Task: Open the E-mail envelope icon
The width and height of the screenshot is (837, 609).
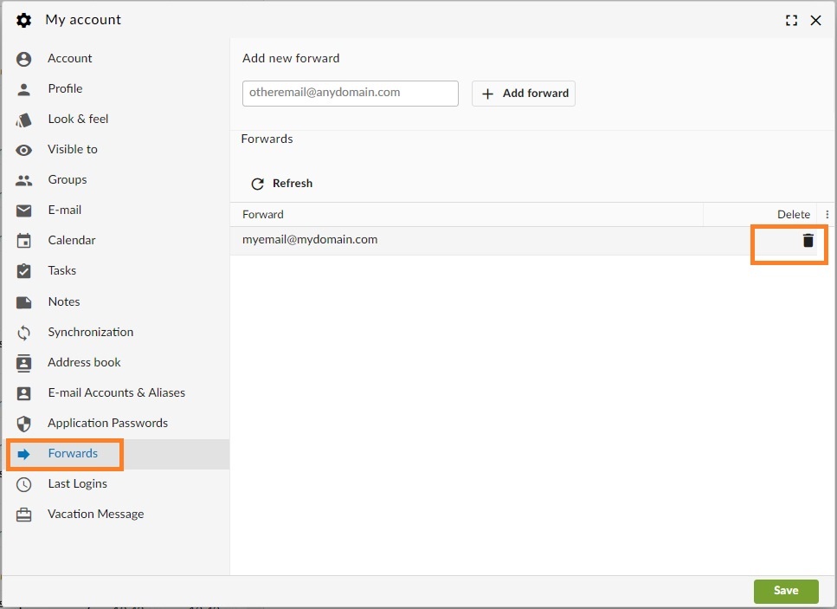Action: (x=23, y=211)
